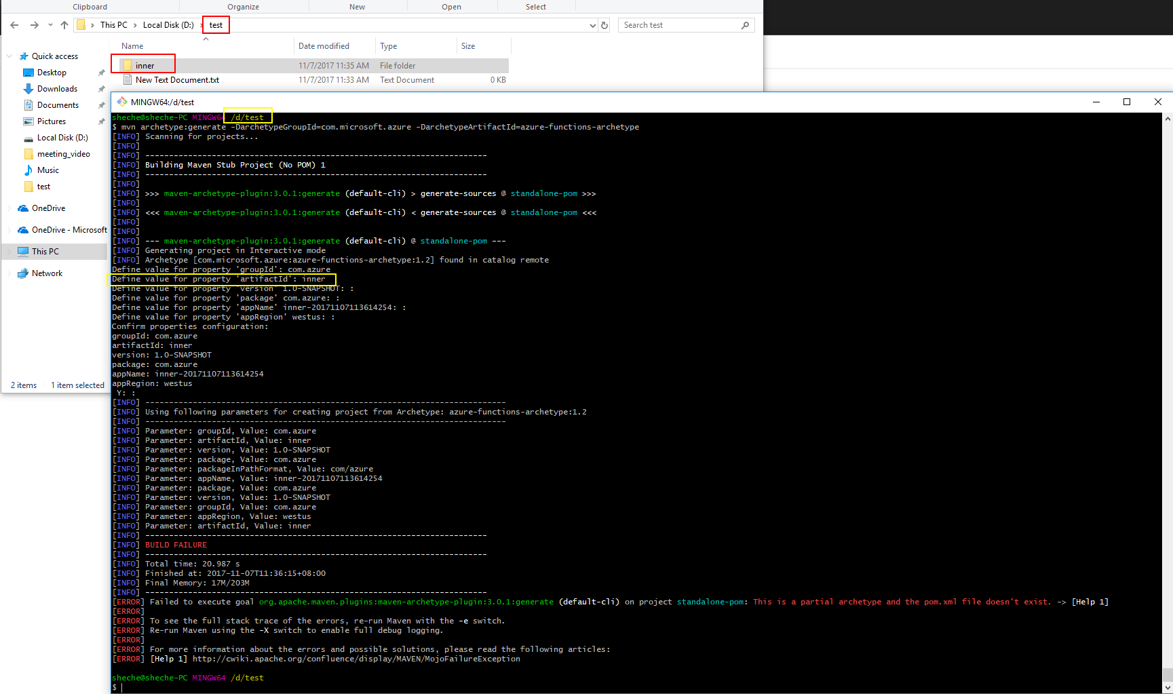This screenshot has height=694, width=1173.
Task: Maximize the MINGW64 terminal window
Action: pyautogui.click(x=1127, y=102)
